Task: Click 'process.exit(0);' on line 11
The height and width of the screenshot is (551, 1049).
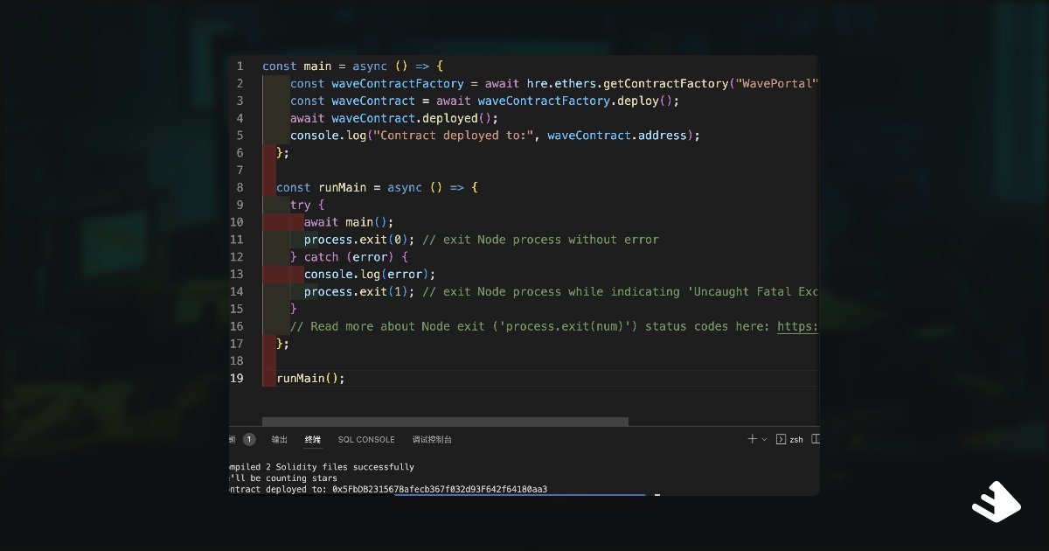Action: (359, 240)
